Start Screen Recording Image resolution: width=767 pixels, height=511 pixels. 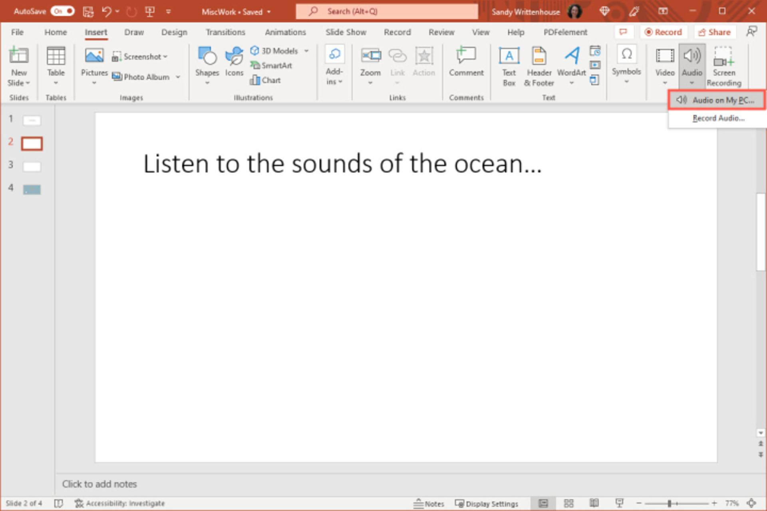coord(724,66)
